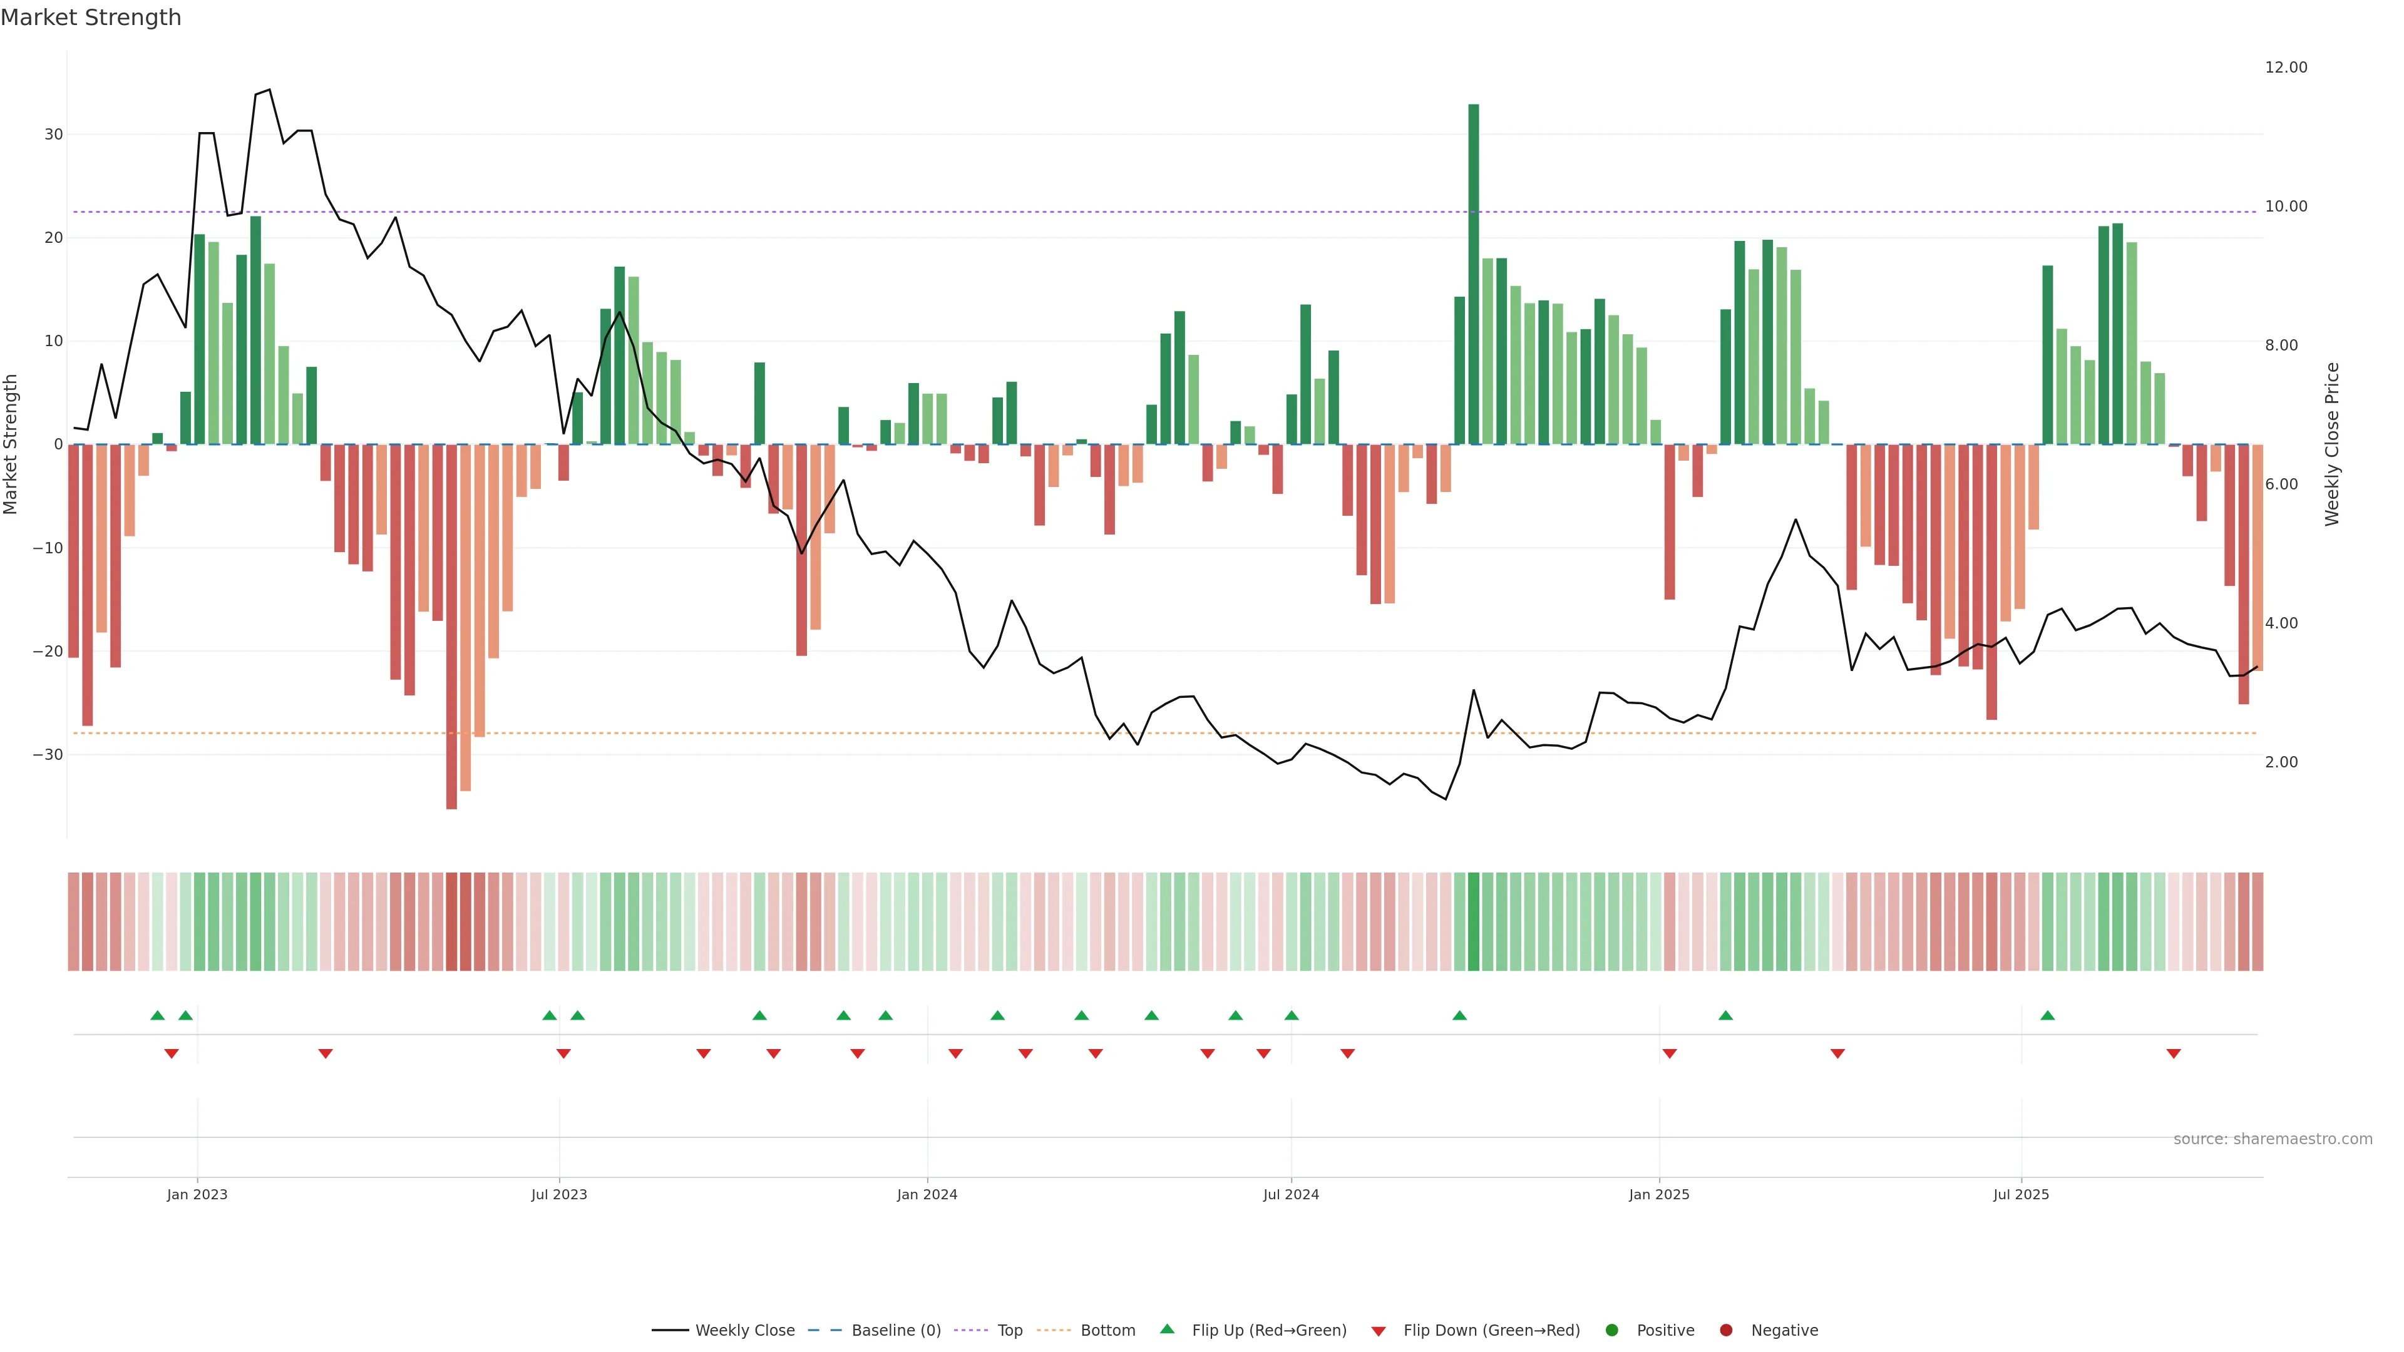Screen dimensions: 2404x1352
Task: Click the green Positive legend dot
Action: click(x=1611, y=1331)
